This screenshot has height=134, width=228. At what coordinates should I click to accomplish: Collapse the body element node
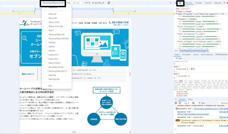click(x=176, y=14)
